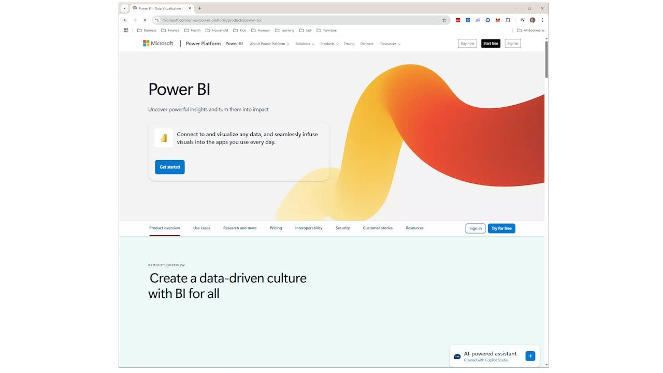This screenshot has height=373, width=663.
Task: Open the Learning bookmarks folder
Action: point(285,31)
